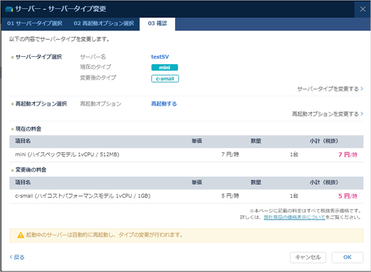Click the 再起動する option value

[x=164, y=104]
